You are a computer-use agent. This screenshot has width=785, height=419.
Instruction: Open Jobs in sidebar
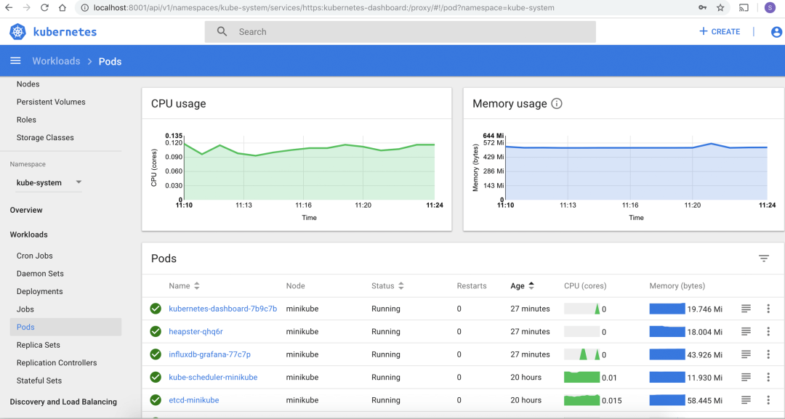point(25,309)
